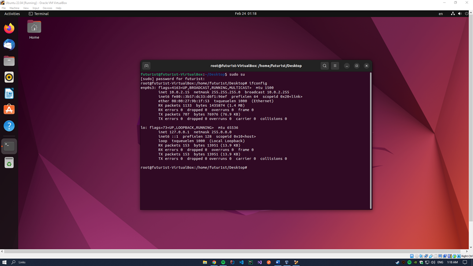Click the Windows tray volume icon
Viewport: 473px width, 266px height.
coord(433,263)
